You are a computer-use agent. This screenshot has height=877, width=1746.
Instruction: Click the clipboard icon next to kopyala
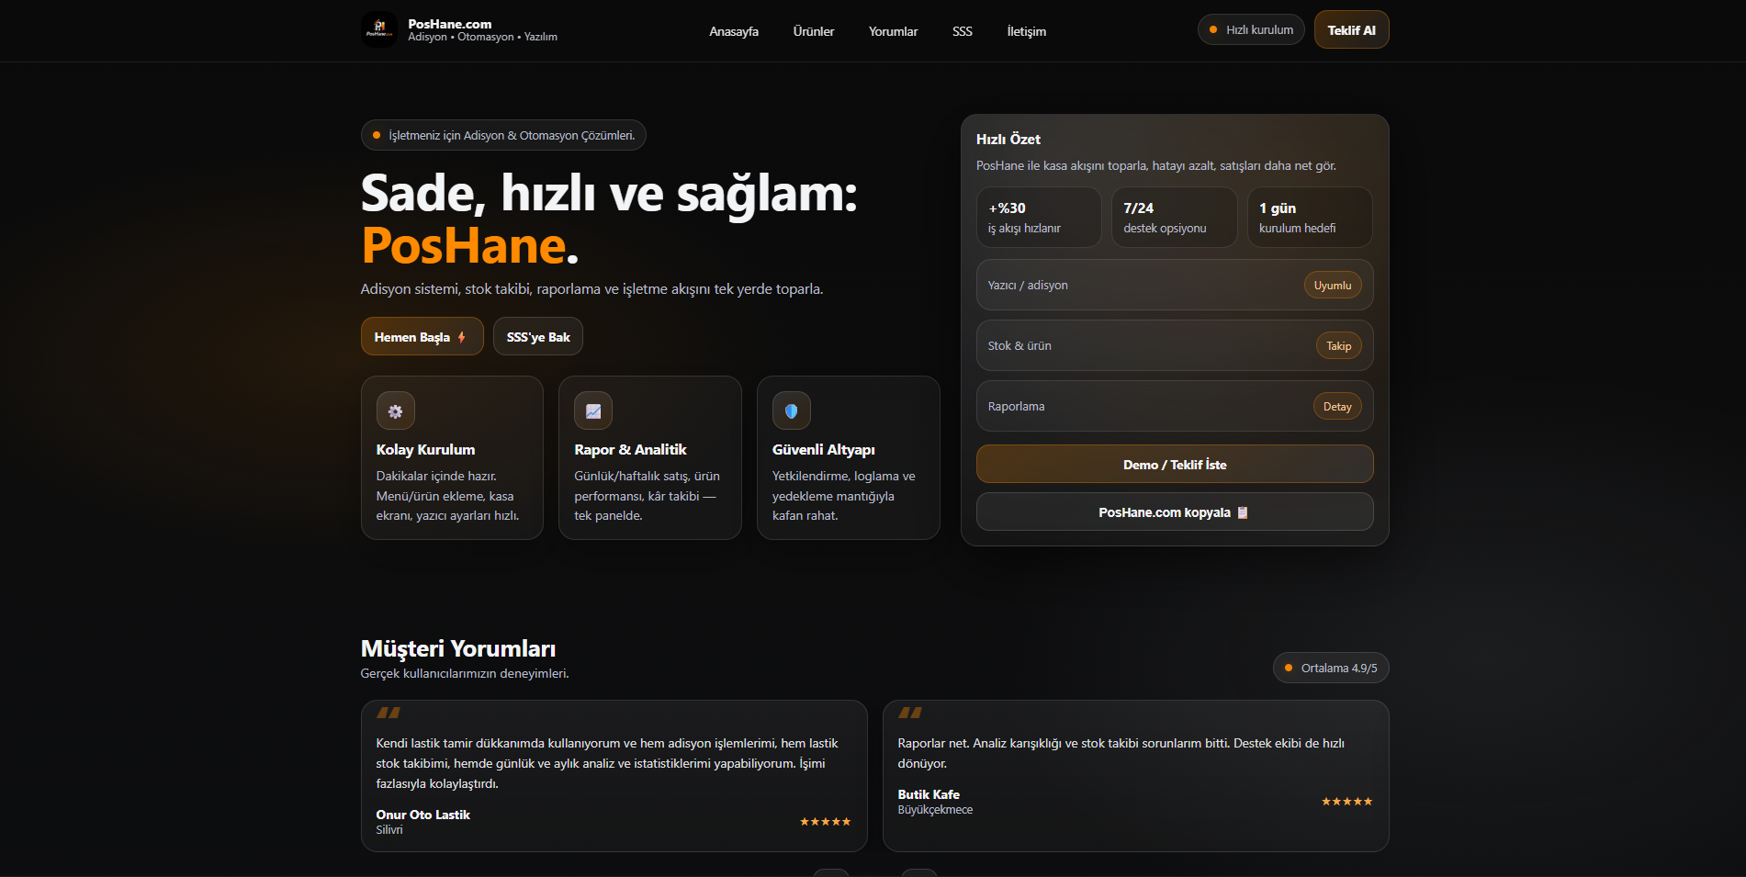1243,512
